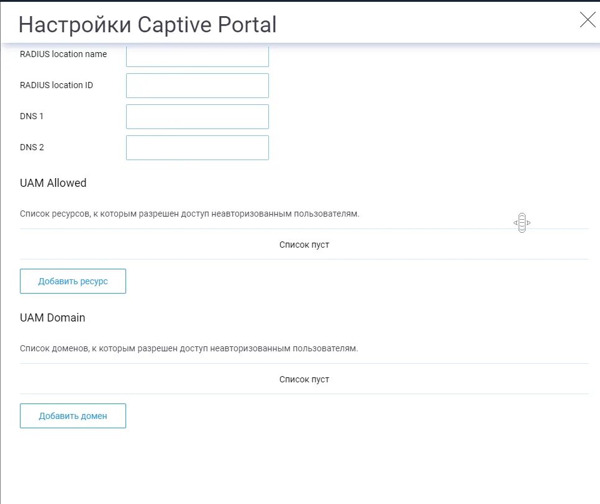Click the Добавить ресурс button
Viewport: 600px width, 504px height.
point(73,281)
